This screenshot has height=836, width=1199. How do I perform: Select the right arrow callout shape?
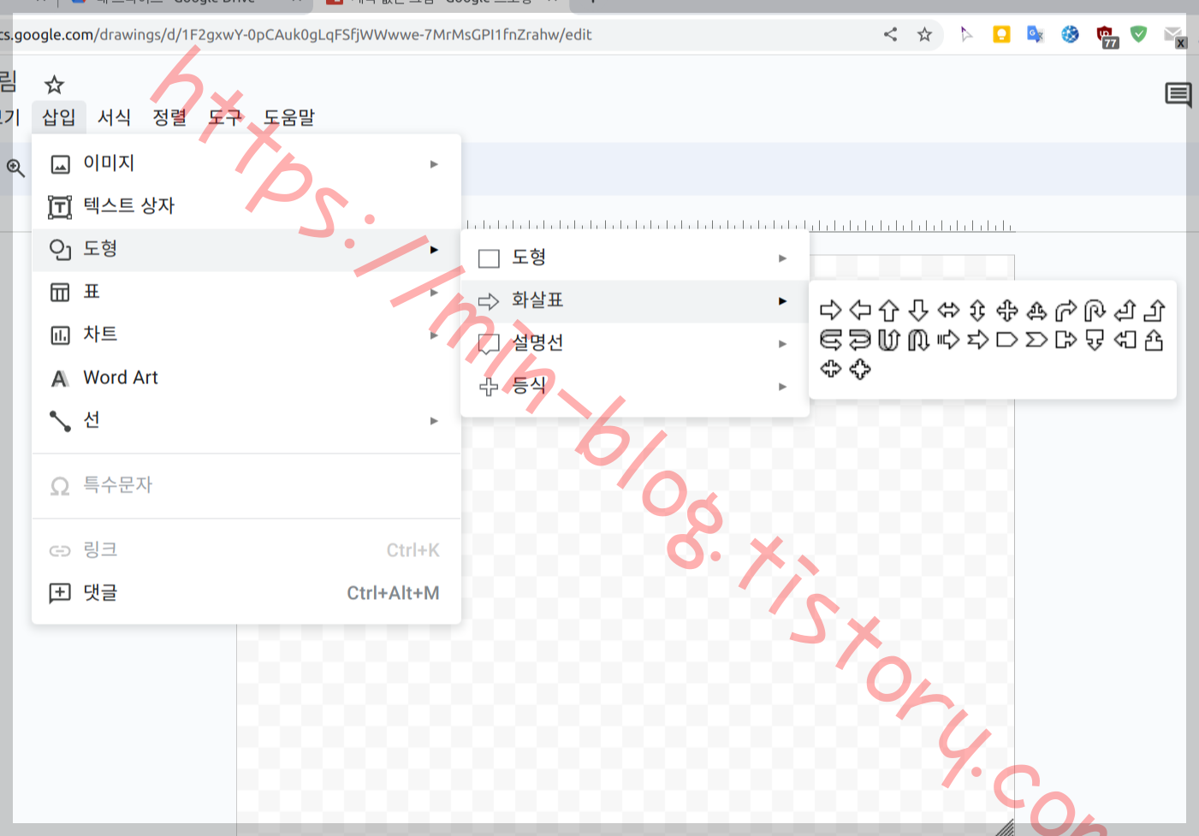click(1065, 340)
